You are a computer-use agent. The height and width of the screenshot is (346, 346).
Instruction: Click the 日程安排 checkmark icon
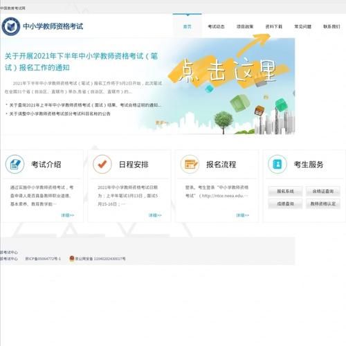click(x=102, y=164)
